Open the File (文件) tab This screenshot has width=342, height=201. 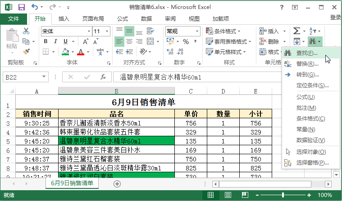[14, 19]
